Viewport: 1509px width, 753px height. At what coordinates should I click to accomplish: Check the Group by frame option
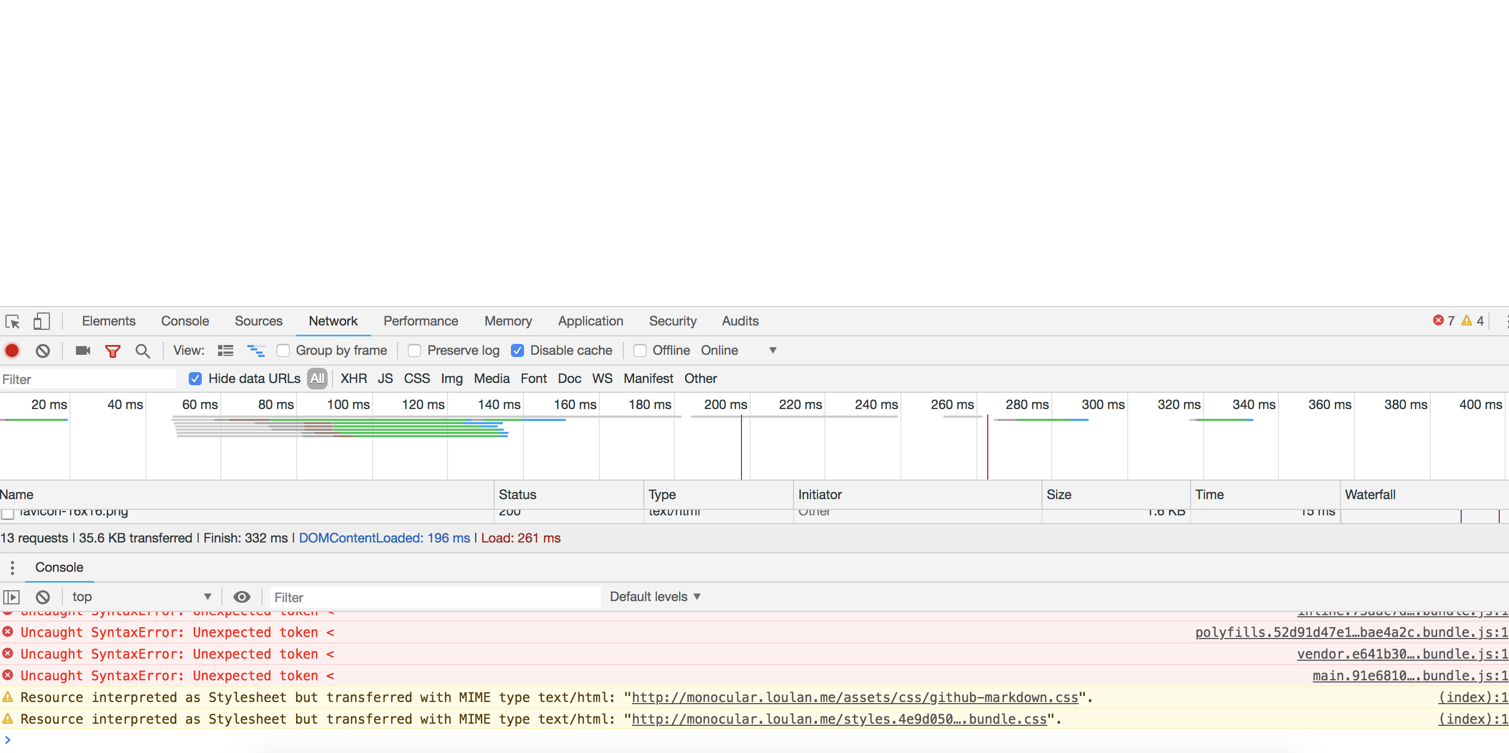[283, 350]
